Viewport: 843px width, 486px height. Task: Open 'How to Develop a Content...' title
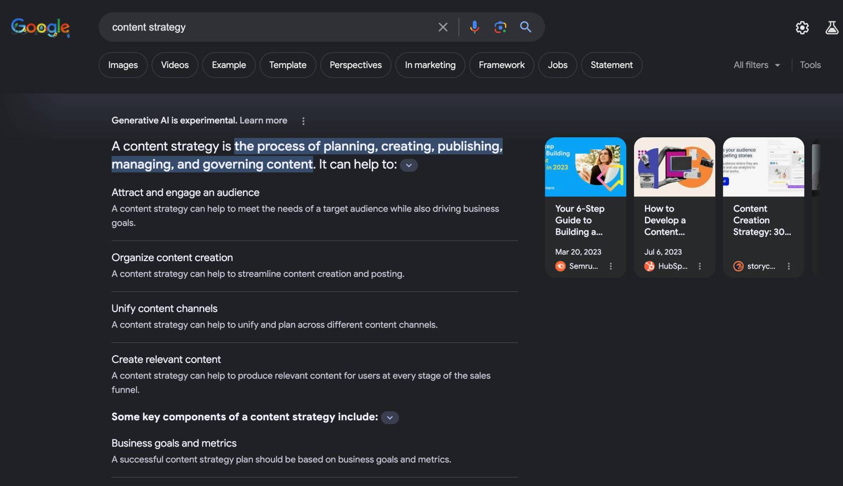click(x=665, y=220)
